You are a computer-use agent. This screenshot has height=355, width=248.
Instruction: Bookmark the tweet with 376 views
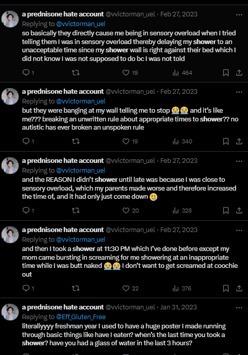coord(225,288)
